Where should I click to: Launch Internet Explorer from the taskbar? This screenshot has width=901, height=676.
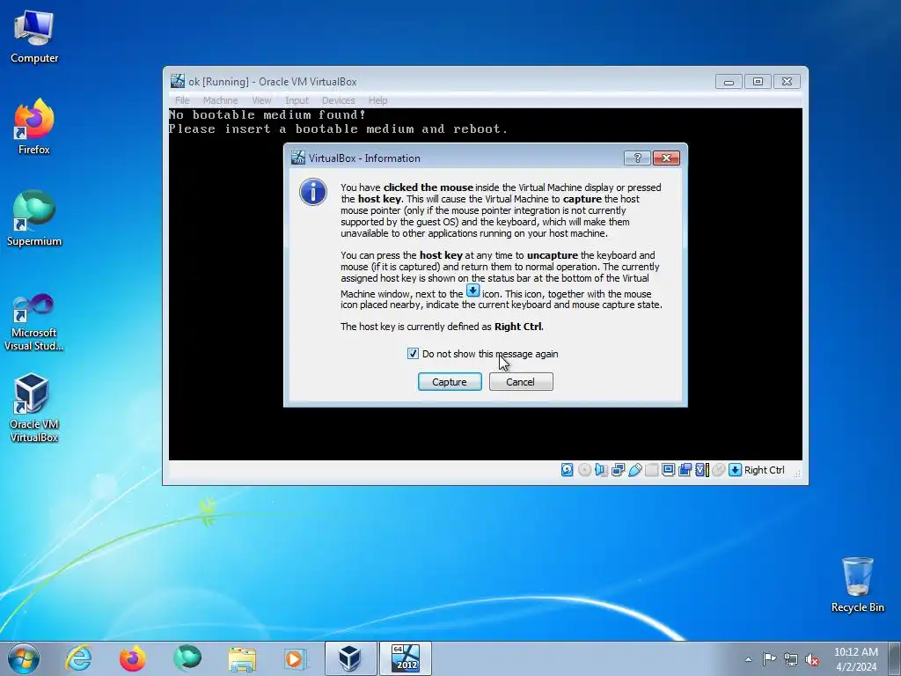(x=78, y=658)
